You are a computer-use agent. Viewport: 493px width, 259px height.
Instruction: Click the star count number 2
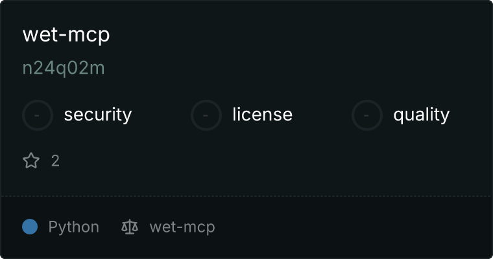point(55,161)
